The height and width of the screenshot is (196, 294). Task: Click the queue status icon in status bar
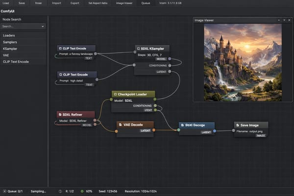tap(5, 191)
